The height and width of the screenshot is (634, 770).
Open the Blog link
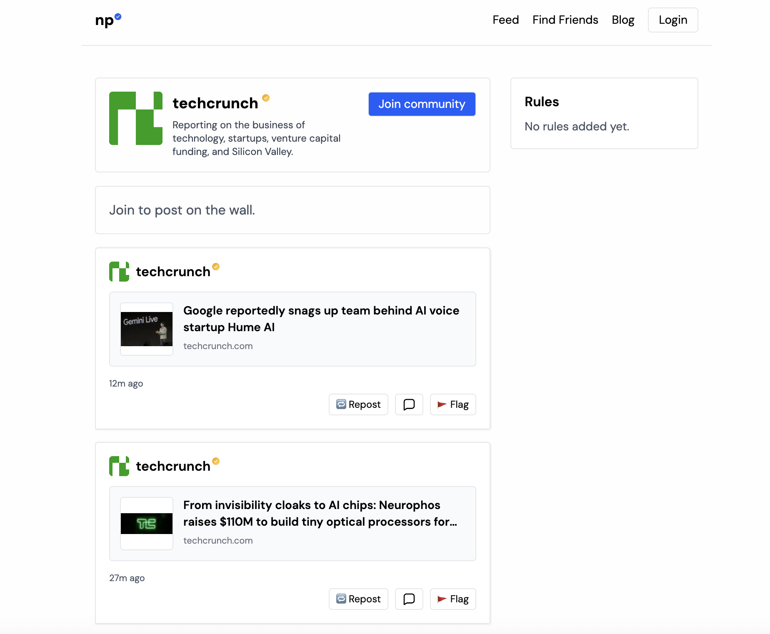pyautogui.click(x=623, y=20)
